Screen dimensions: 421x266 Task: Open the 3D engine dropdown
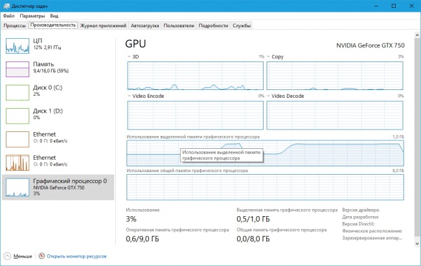[x=129, y=57]
